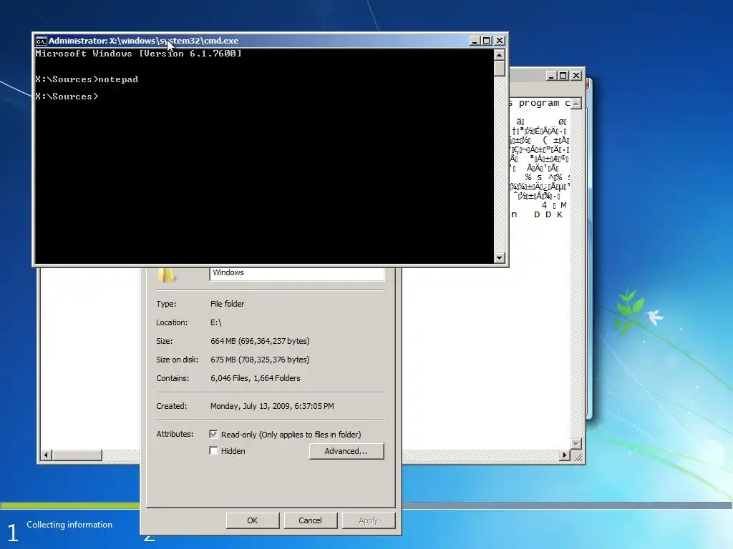Click 'Microsoft Windows [Version 6.1.7600]' line
Image resolution: width=733 pixels, height=549 pixels.
pos(139,54)
